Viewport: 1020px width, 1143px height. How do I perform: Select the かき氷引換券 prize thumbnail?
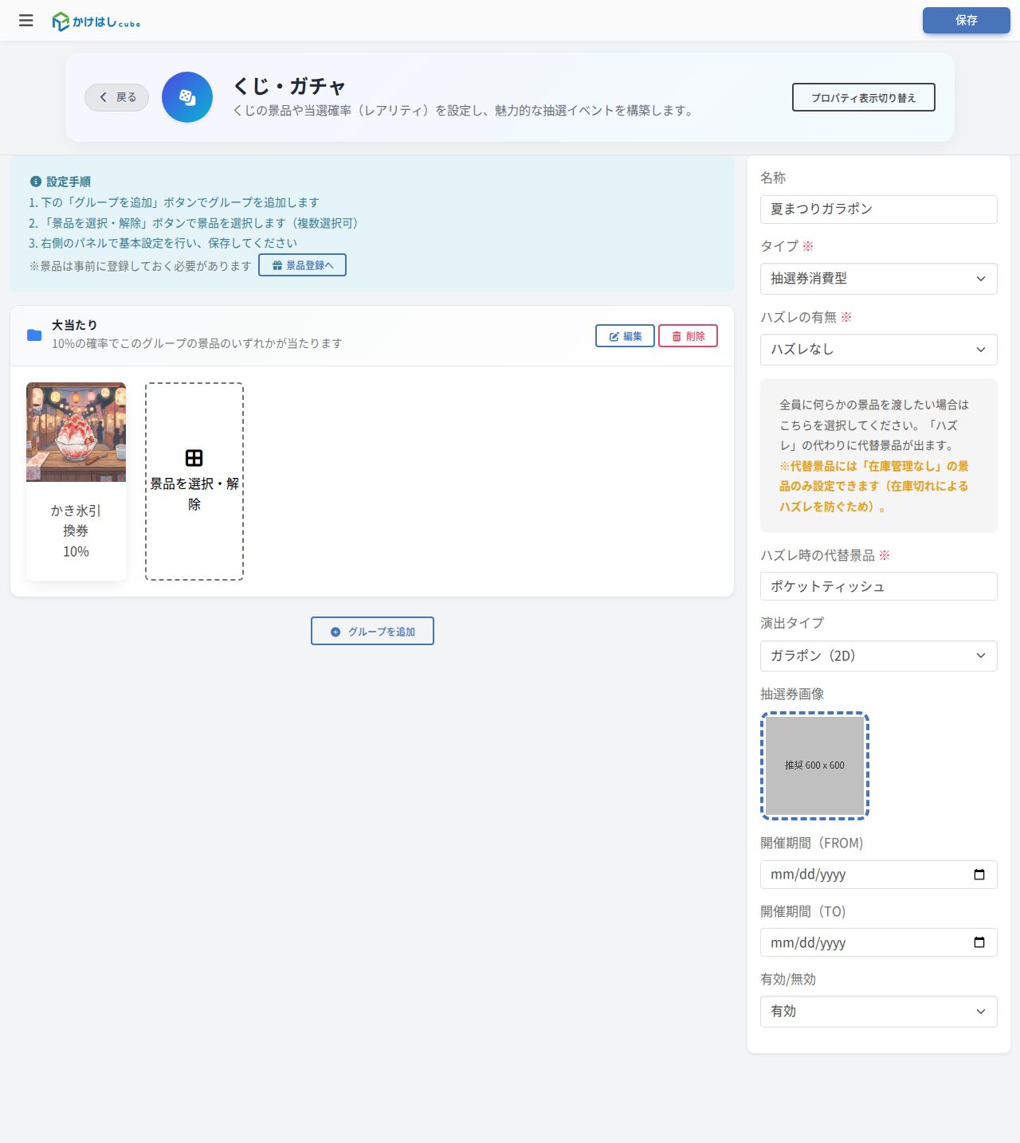click(76, 432)
